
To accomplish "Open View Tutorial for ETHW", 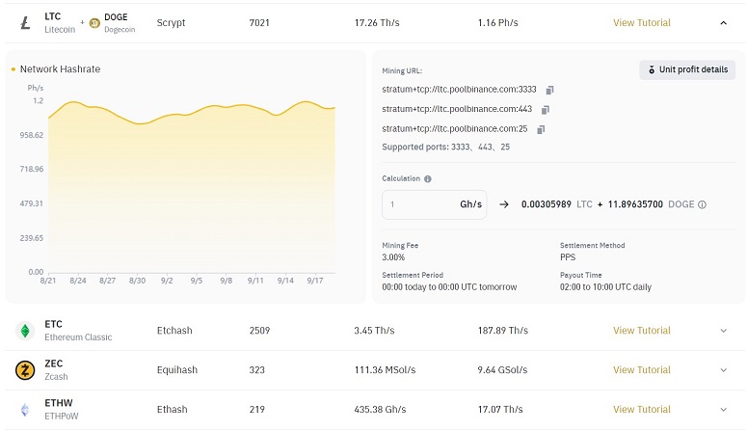I will coord(641,410).
